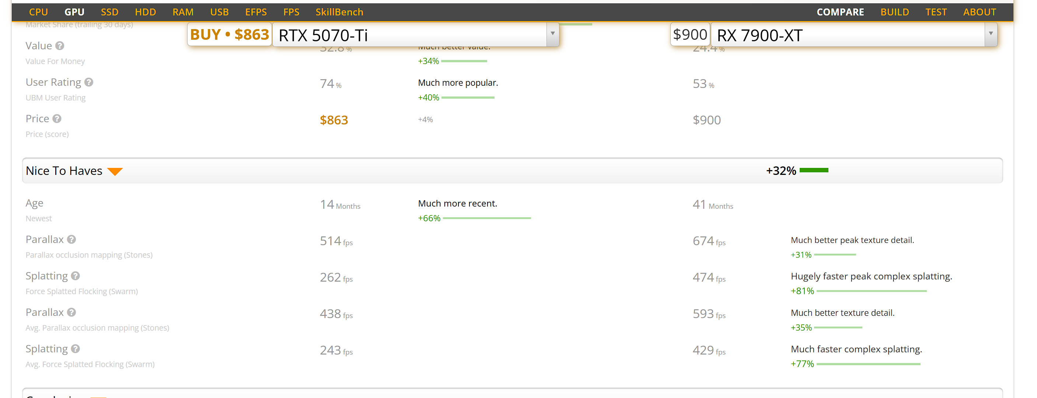Image resolution: width=1037 pixels, height=398 pixels.
Task: Select the SSD menu item
Action: click(109, 12)
